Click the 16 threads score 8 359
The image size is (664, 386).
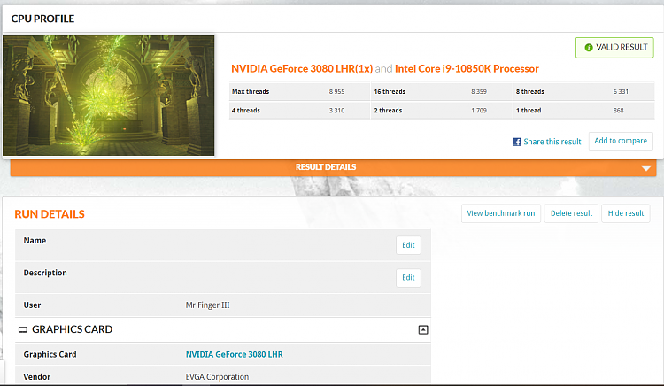(x=479, y=92)
